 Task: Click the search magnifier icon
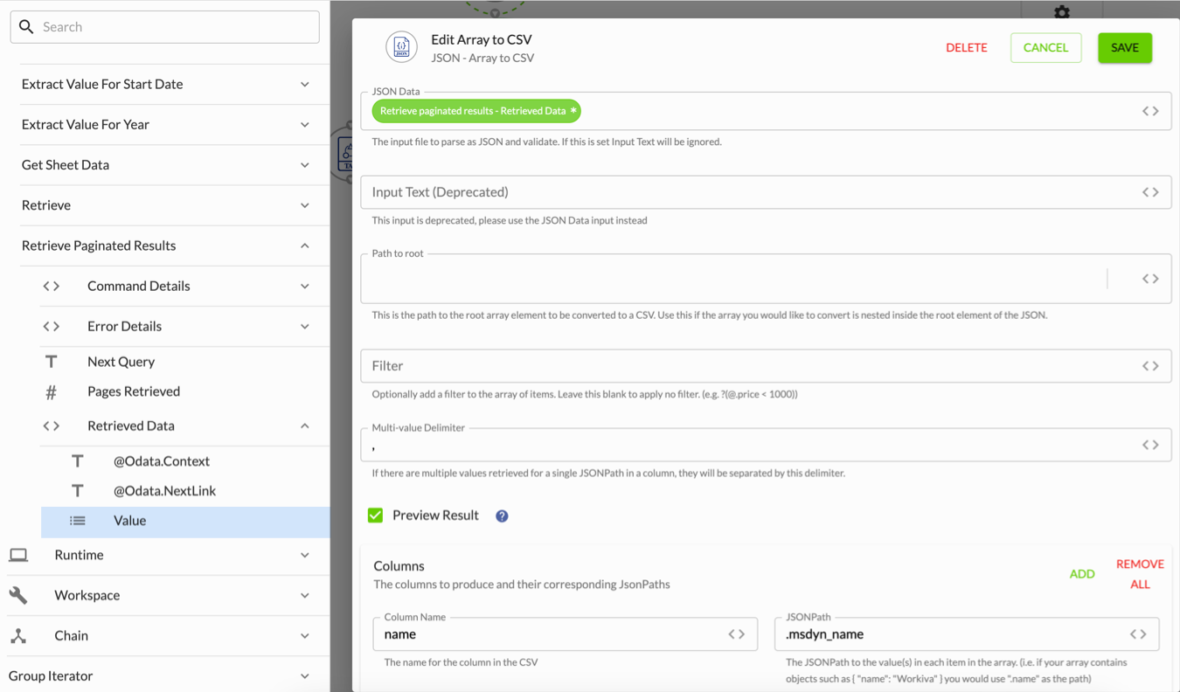pyautogui.click(x=26, y=27)
